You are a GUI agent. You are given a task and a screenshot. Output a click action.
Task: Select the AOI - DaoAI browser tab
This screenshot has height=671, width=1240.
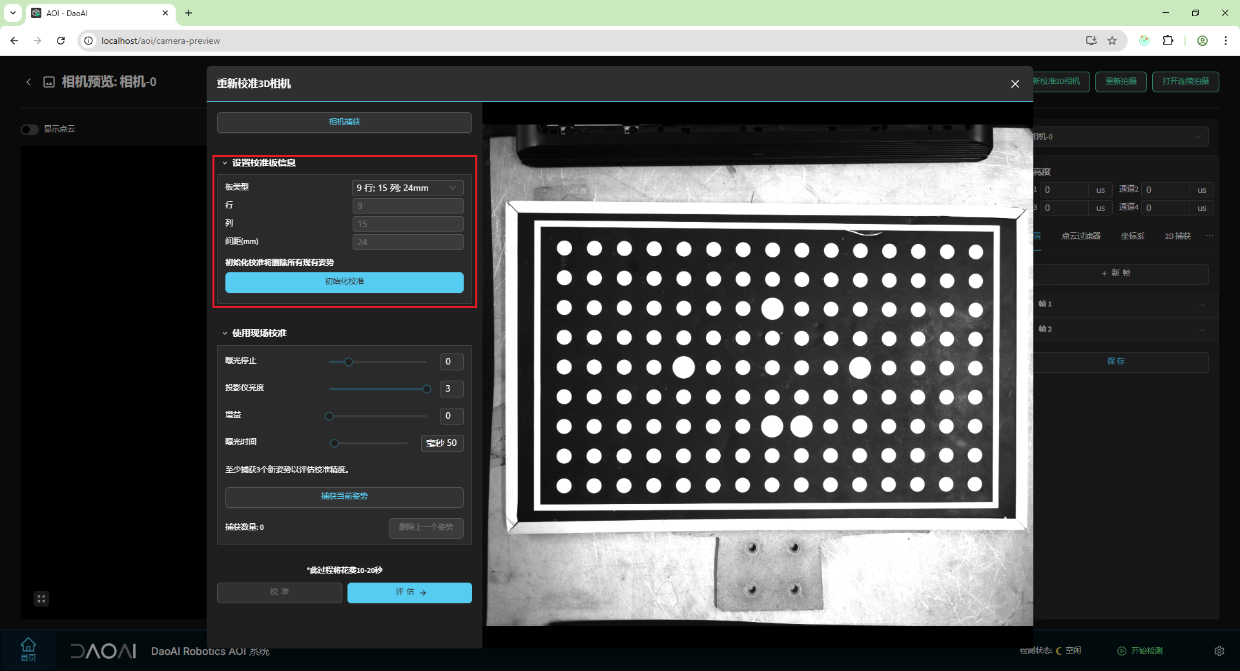[100, 13]
